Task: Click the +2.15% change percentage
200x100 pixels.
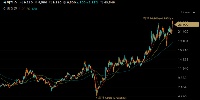Action: tap(92, 2)
